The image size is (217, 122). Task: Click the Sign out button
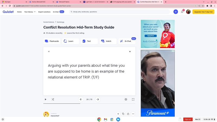188,119
